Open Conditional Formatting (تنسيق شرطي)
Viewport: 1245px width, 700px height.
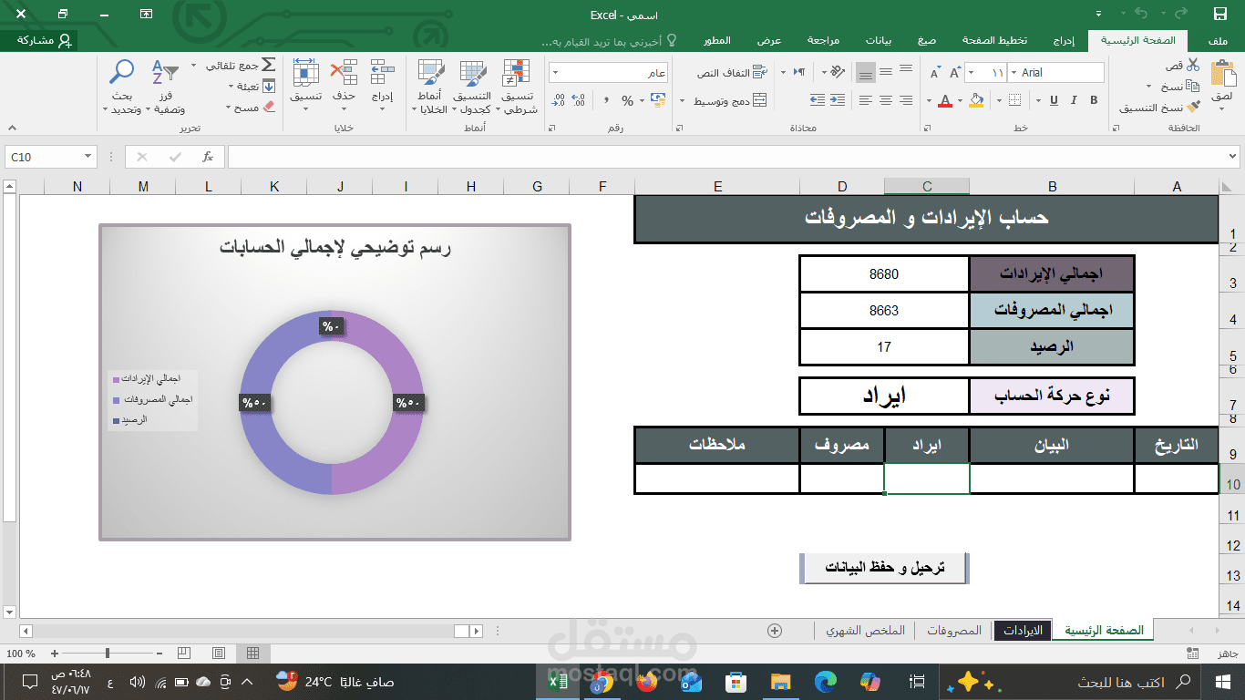tap(518, 87)
